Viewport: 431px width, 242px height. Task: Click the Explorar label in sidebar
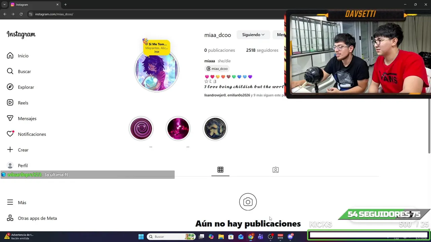[26, 87]
